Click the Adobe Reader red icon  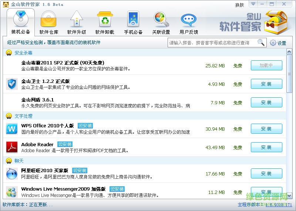[x=12, y=147]
